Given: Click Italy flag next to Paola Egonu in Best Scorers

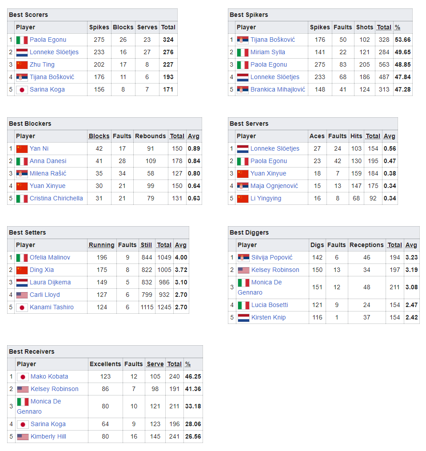Looking at the screenshot, I should pos(22,40).
